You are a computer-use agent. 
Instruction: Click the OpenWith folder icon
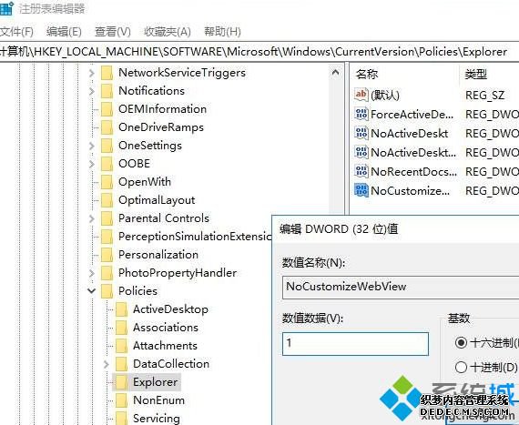107,182
